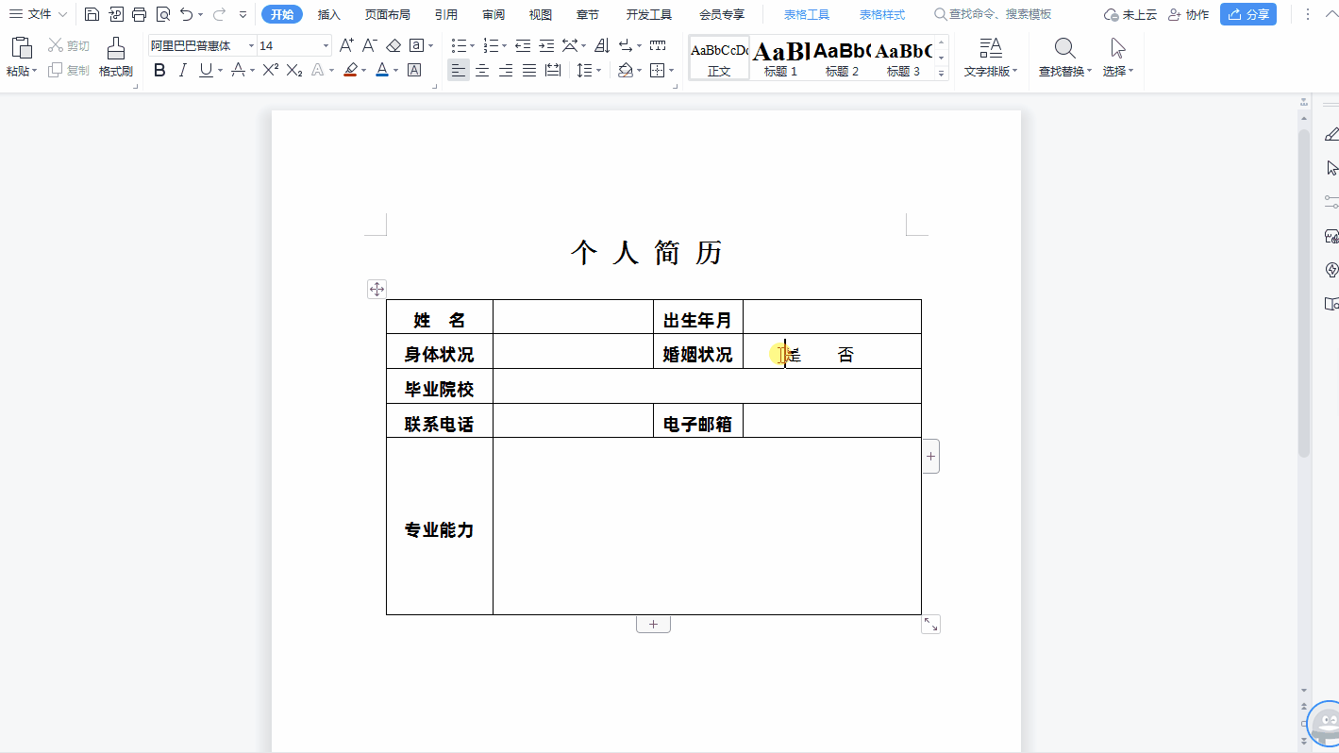The width and height of the screenshot is (1339, 753).
Task: Toggle Center alignment
Action: pyautogui.click(x=482, y=70)
